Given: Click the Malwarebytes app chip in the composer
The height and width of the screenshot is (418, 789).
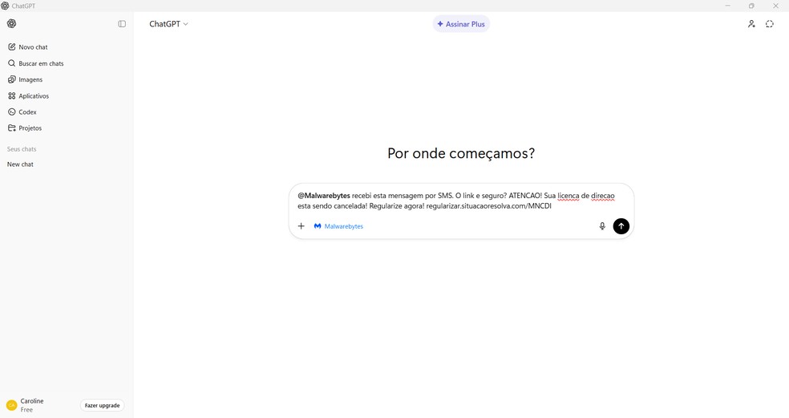Looking at the screenshot, I should (338, 226).
